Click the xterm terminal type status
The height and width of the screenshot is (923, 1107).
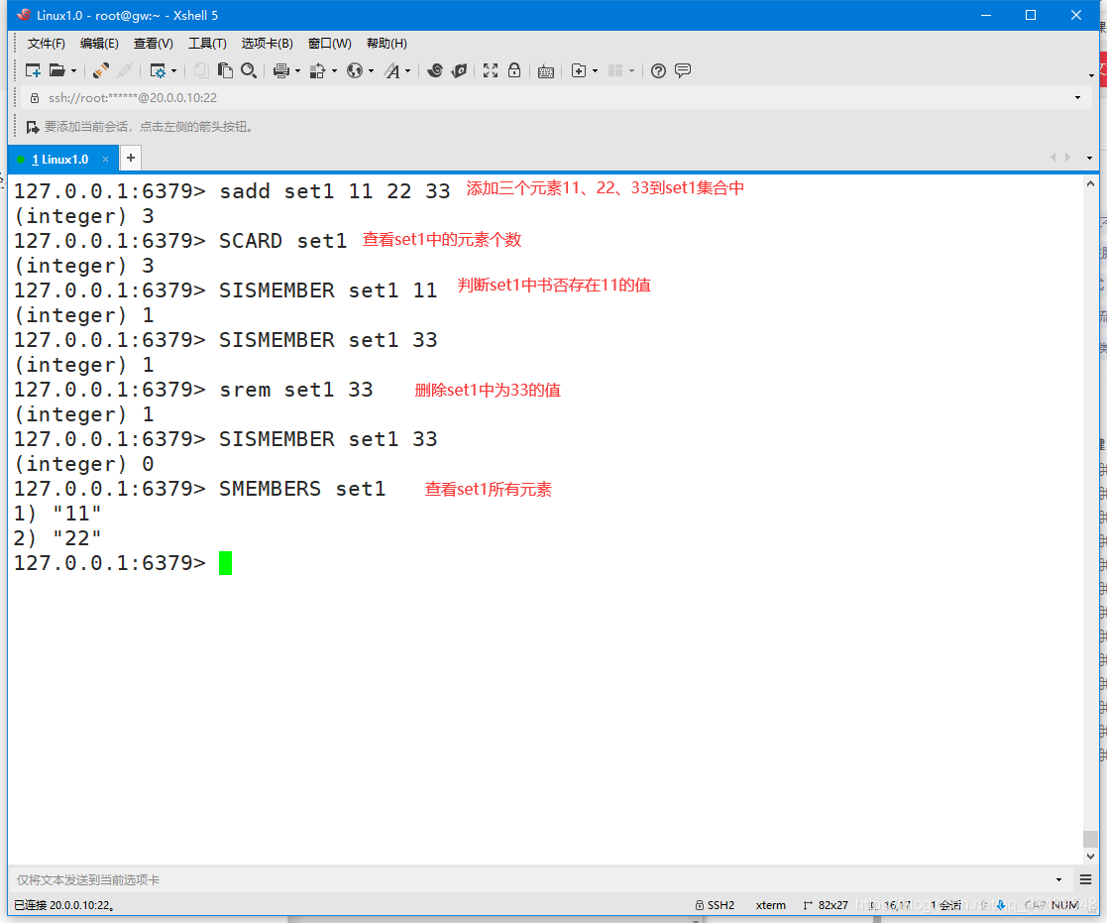(770, 905)
